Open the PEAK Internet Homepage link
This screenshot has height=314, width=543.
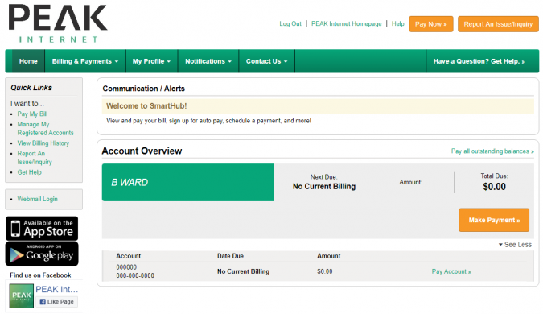pyautogui.click(x=346, y=24)
